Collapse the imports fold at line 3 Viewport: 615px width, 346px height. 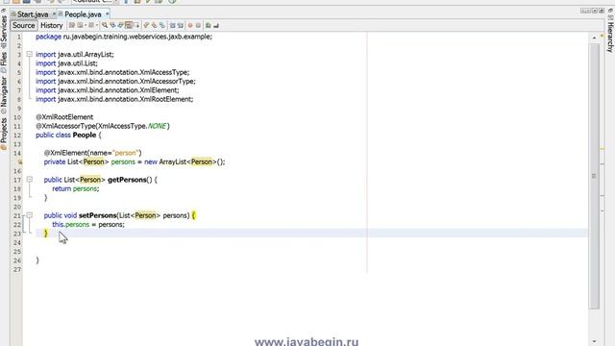30,54
